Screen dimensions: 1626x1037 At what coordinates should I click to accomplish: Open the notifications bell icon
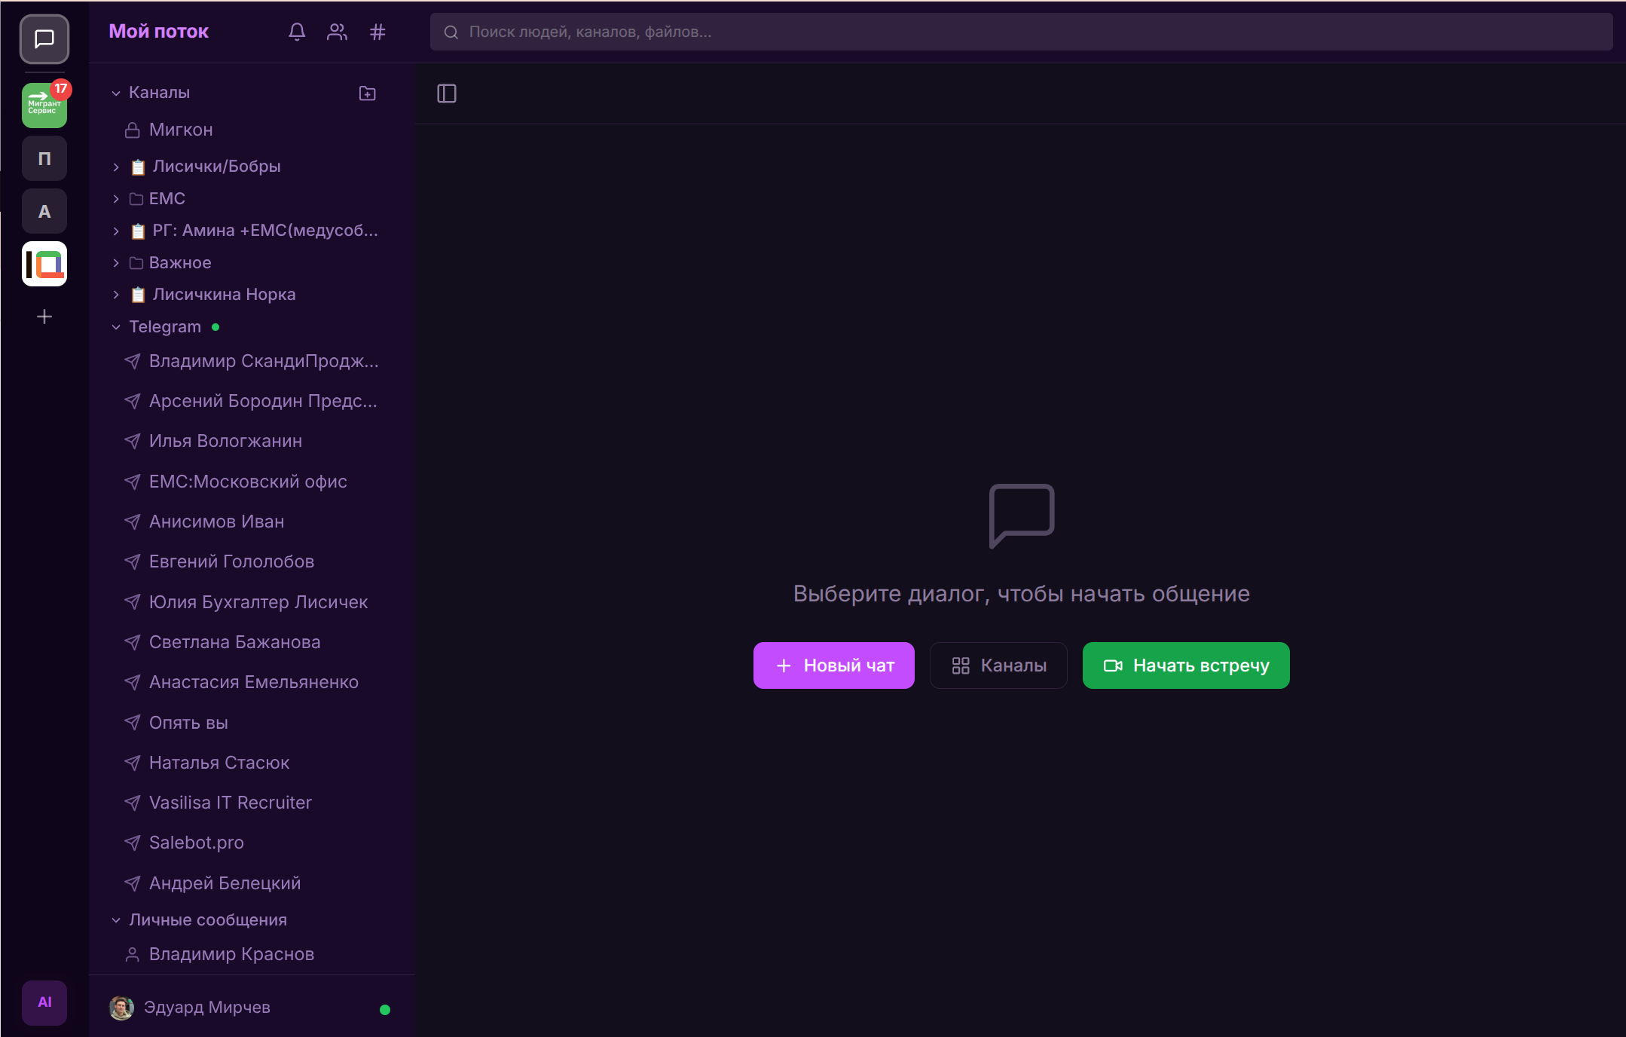coord(297,32)
